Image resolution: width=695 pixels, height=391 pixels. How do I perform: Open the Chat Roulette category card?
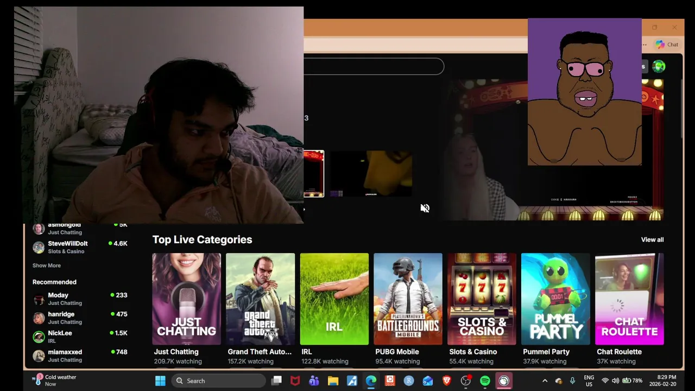coord(629,299)
